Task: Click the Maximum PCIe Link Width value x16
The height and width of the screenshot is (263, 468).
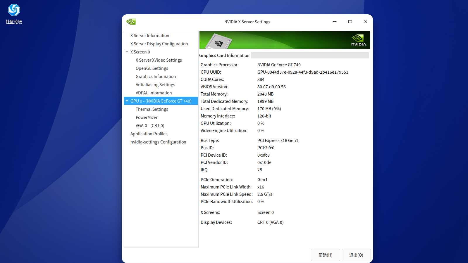Action: point(261,187)
